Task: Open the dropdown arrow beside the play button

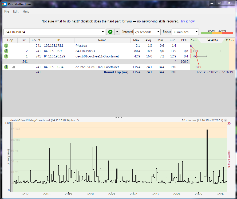Action: coord(117,32)
